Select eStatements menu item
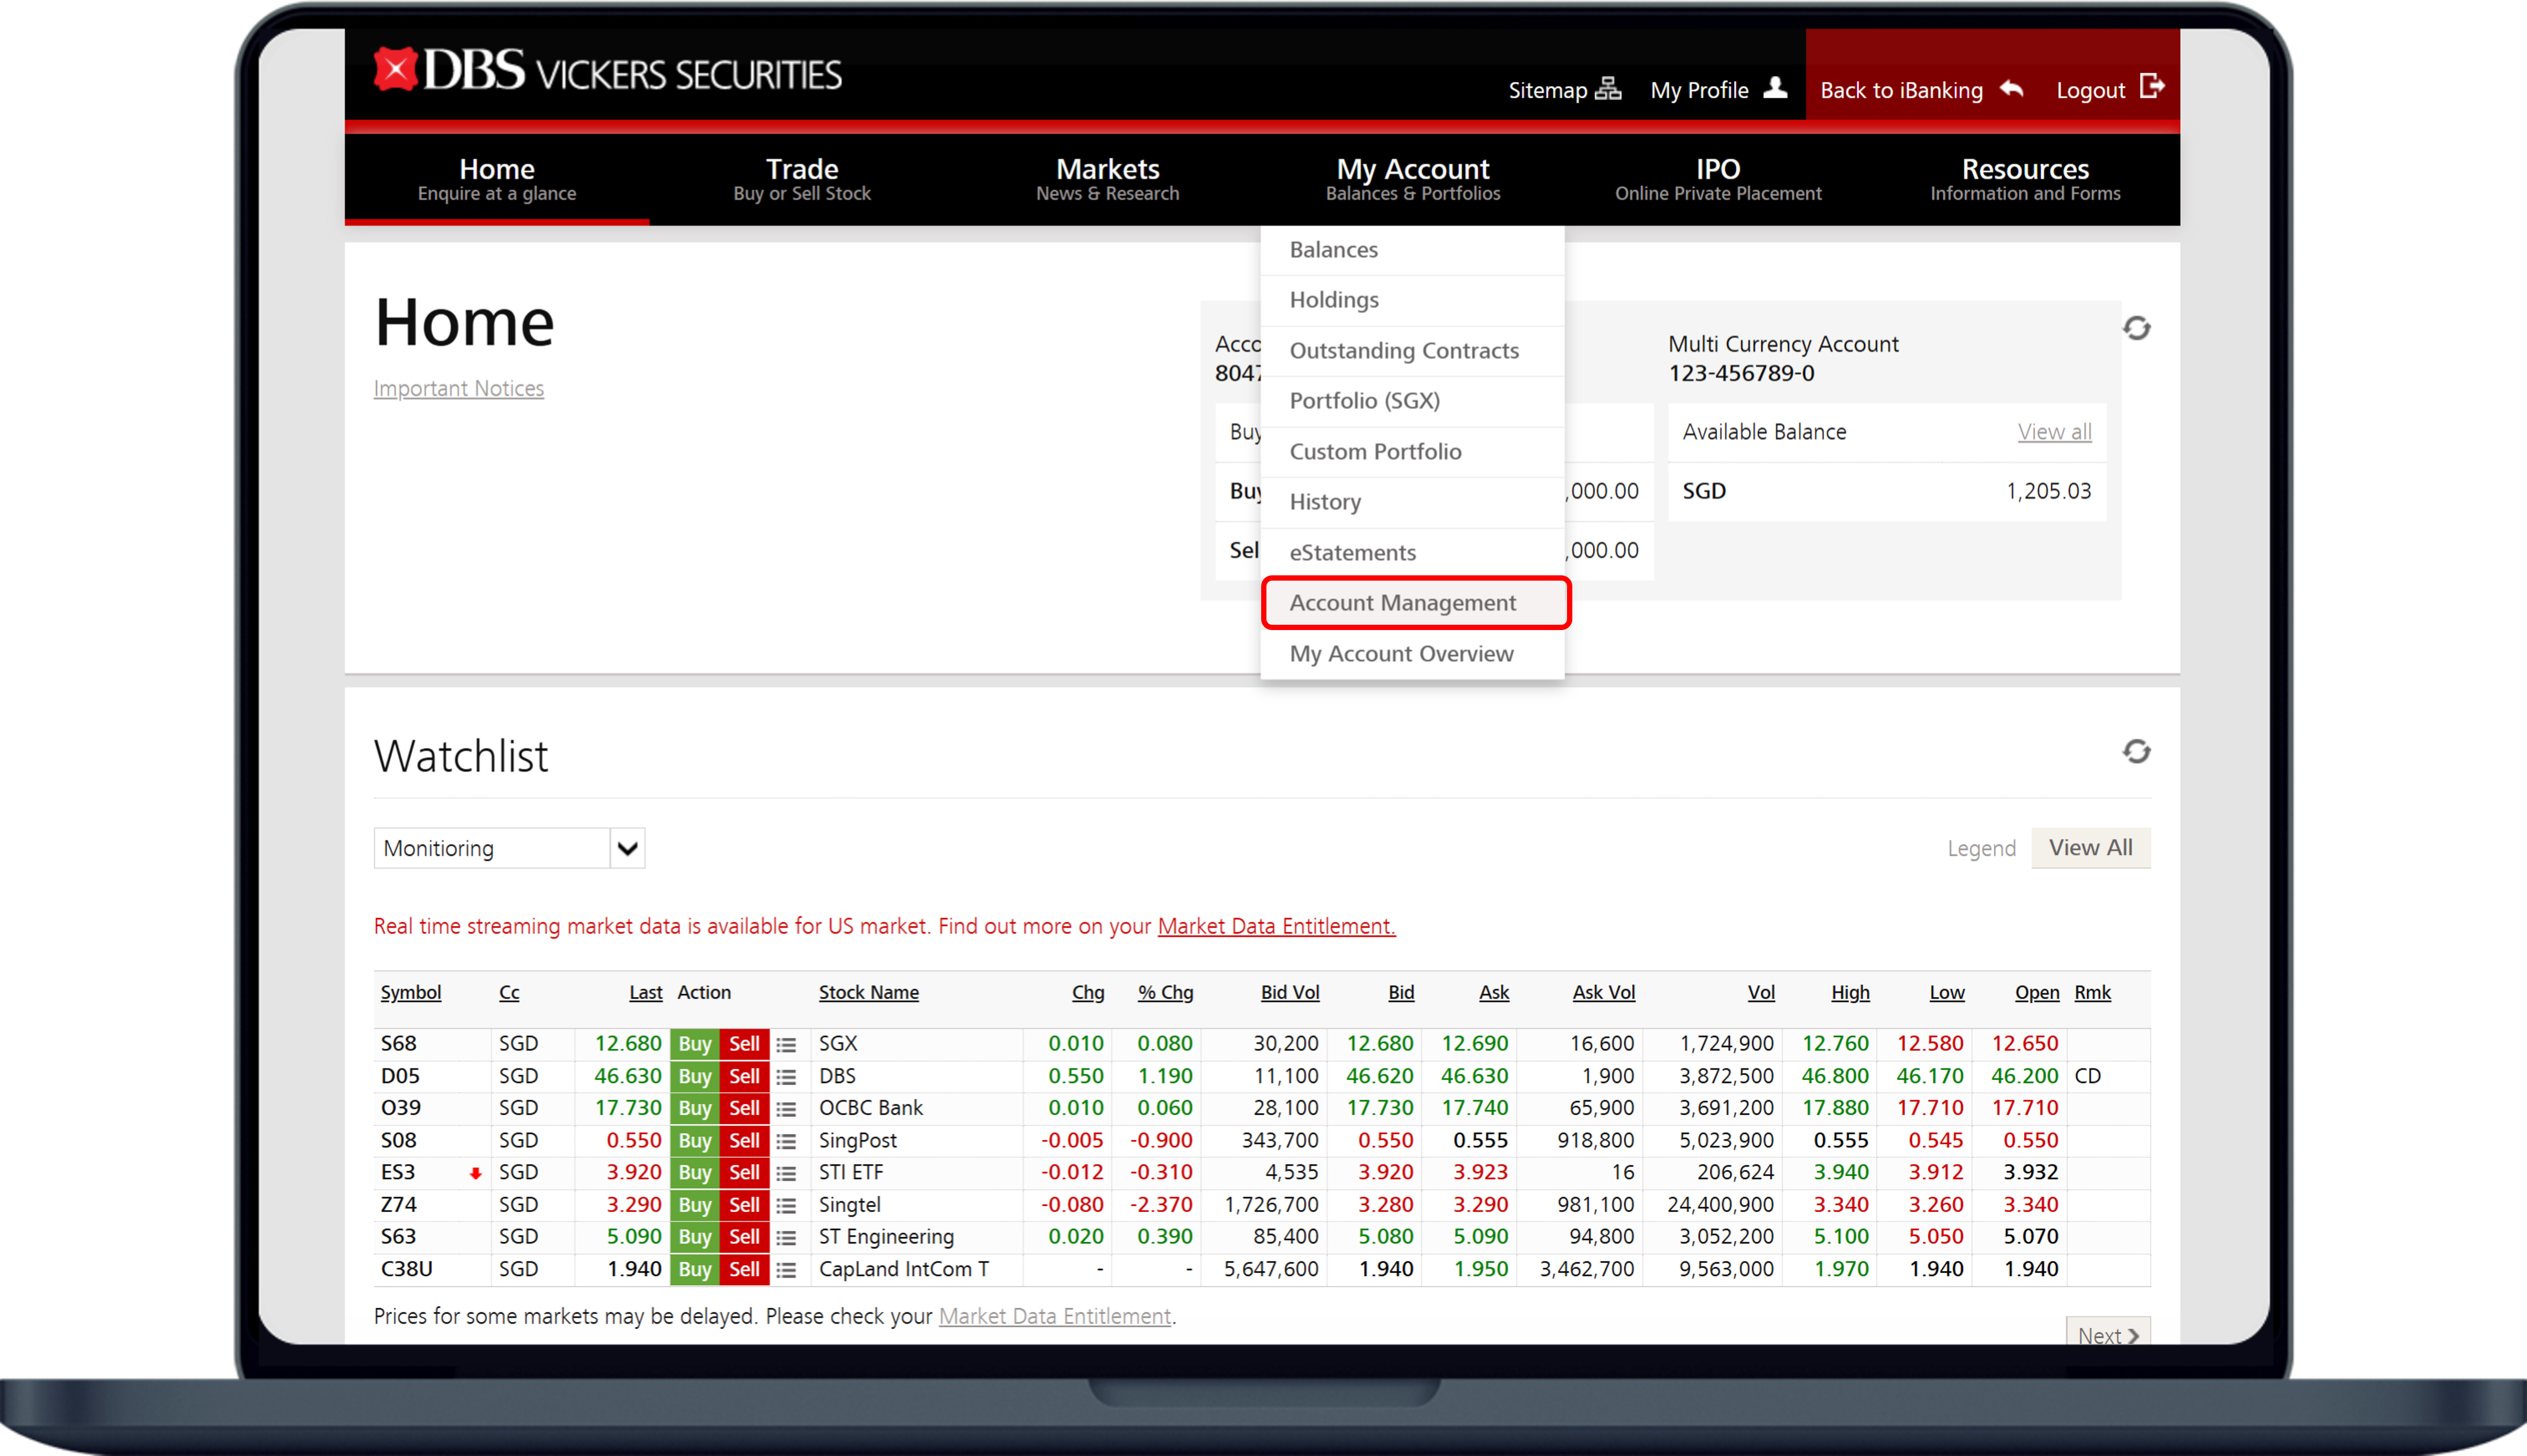 (1412, 553)
